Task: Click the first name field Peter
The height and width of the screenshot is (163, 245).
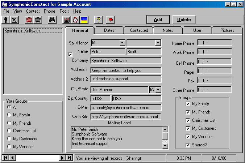Action: 108,52
